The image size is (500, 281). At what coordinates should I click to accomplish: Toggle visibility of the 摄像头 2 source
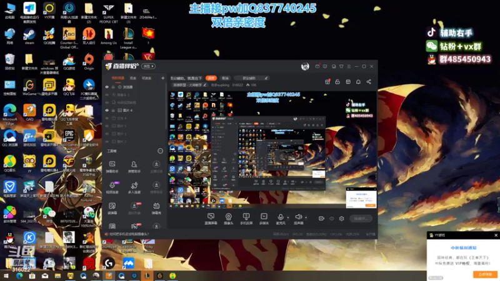pyautogui.click(x=107, y=95)
